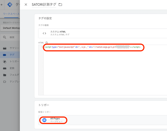Open 変数 in the sidebar menu
Image resolution: width=167 pixels, height=131 pixels.
click(10, 68)
